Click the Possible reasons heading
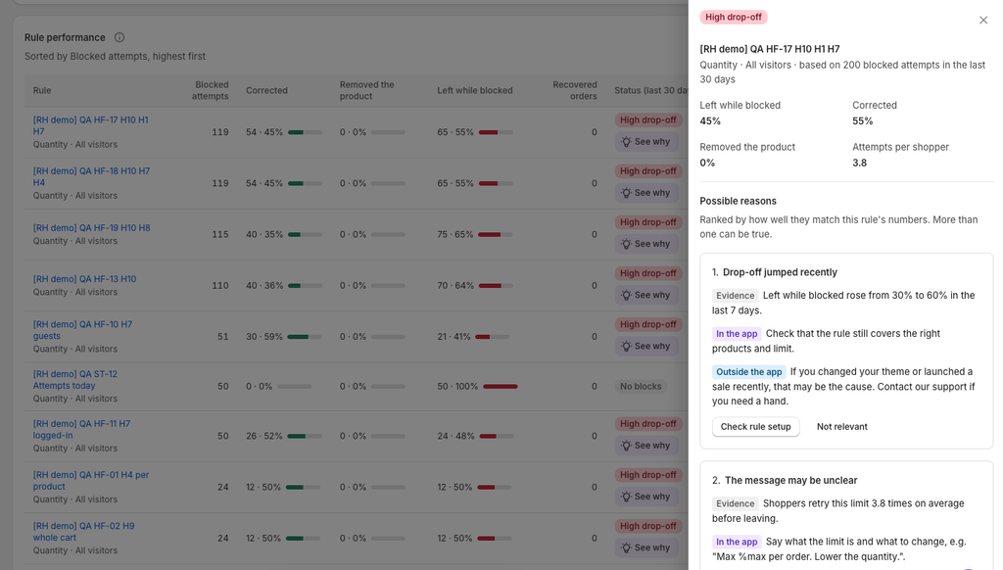 739,201
